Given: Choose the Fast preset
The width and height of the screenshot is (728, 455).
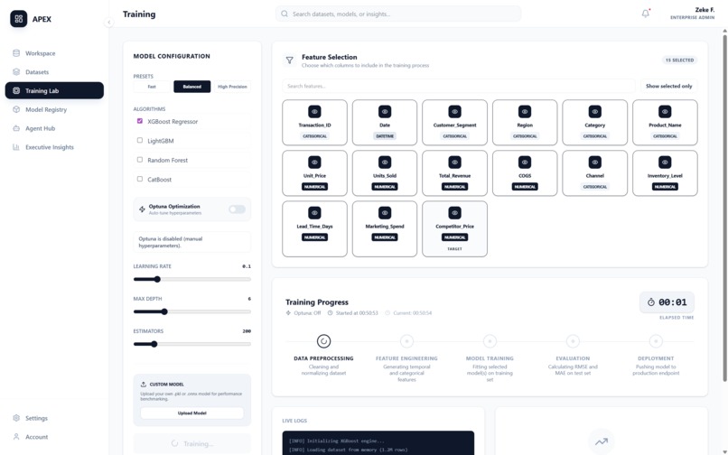Looking at the screenshot, I should coord(152,87).
